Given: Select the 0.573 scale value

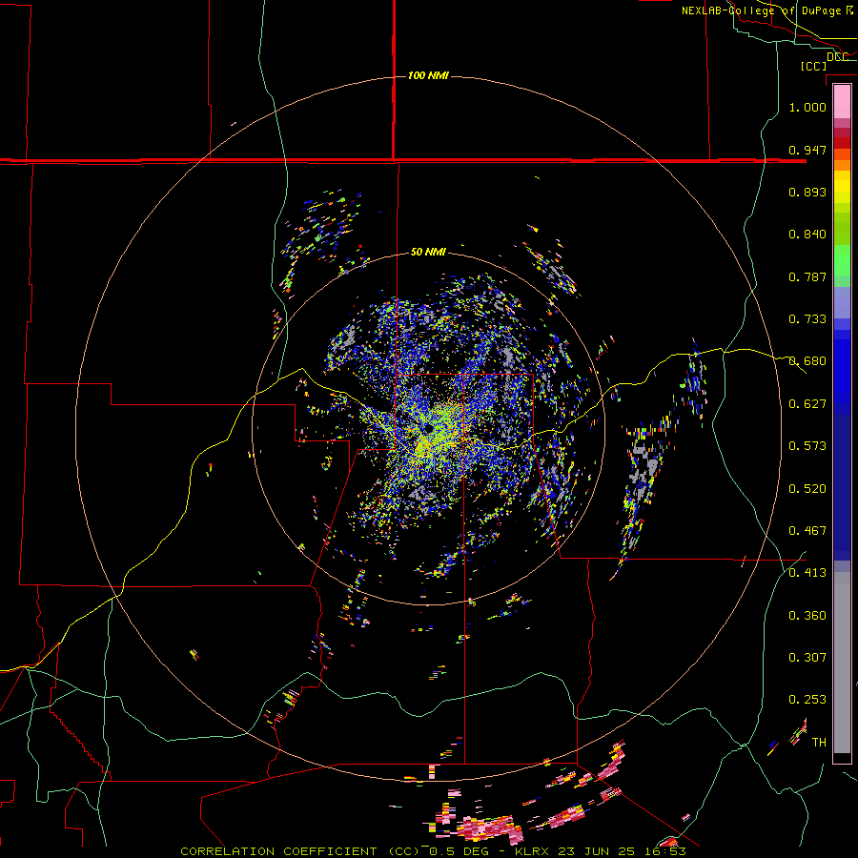Looking at the screenshot, I should tap(807, 446).
